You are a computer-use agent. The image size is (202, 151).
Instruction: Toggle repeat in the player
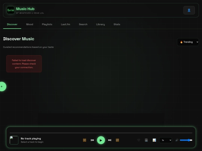point(117,140)
